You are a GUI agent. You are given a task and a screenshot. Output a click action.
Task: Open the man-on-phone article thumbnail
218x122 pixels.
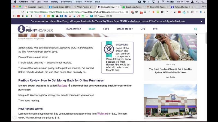click(x=170, y=47)
